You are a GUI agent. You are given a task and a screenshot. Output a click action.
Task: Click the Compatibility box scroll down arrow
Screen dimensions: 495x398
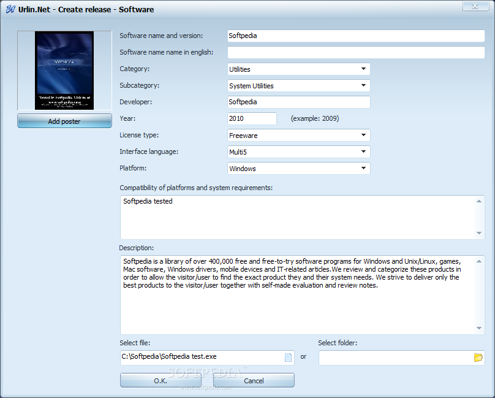coord(479,233)
